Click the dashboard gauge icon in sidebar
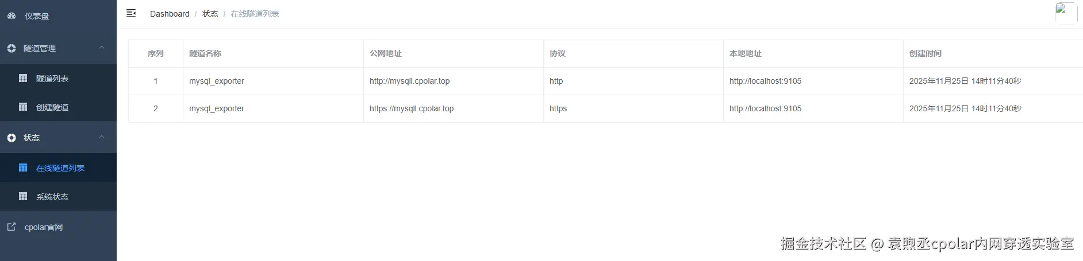The width and height of the screenshot is (1083, 261). (11, 16)
